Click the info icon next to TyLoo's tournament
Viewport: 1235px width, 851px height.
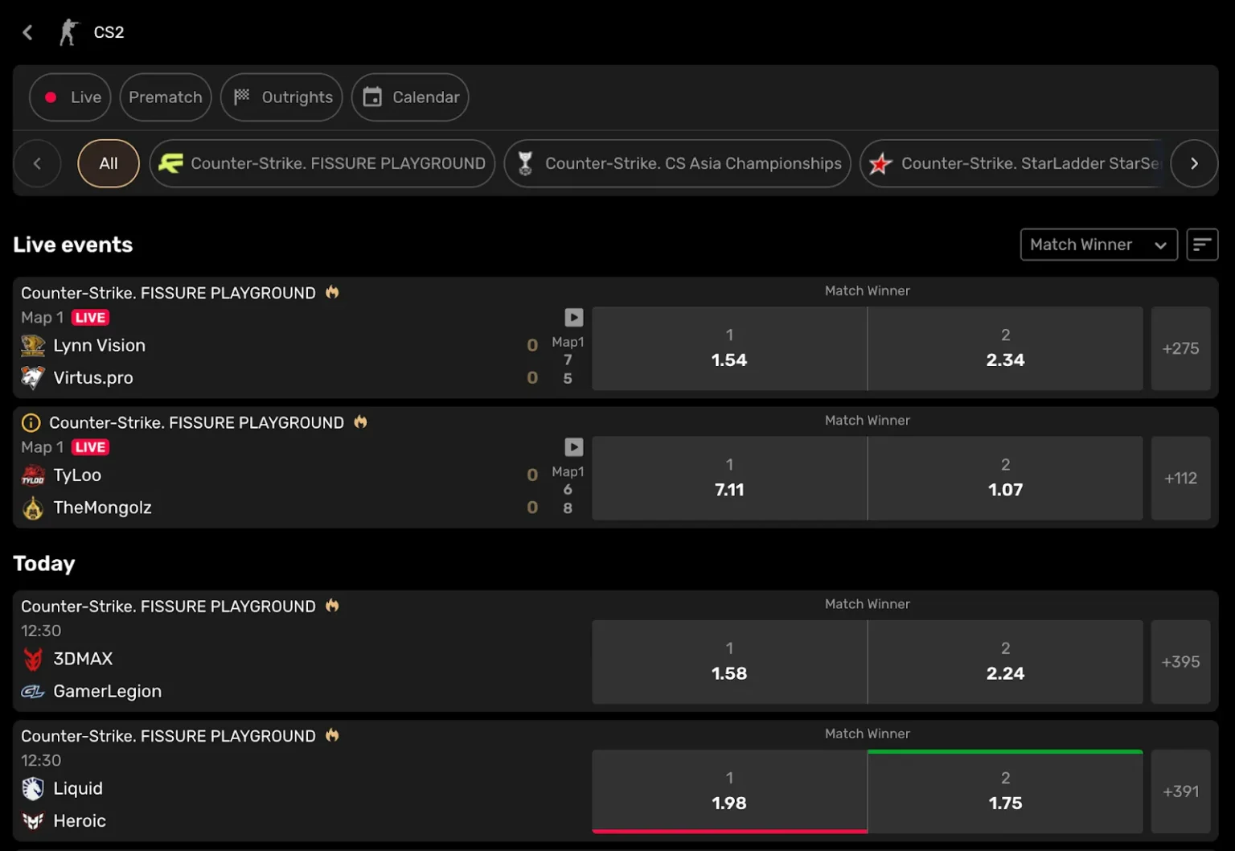(31, 421)
